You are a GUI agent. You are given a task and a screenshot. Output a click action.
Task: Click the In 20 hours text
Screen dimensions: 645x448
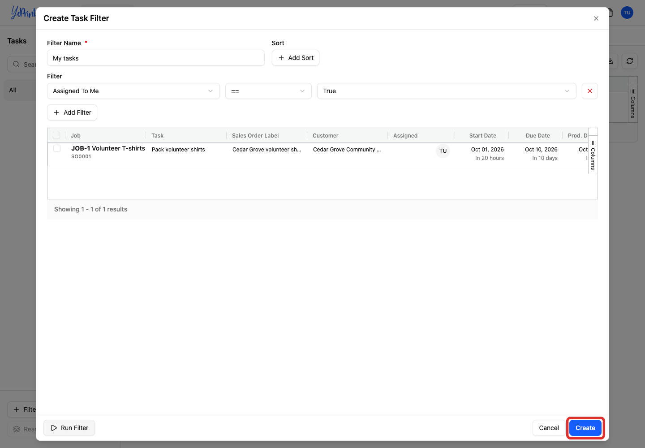click(x=490, y=158)
